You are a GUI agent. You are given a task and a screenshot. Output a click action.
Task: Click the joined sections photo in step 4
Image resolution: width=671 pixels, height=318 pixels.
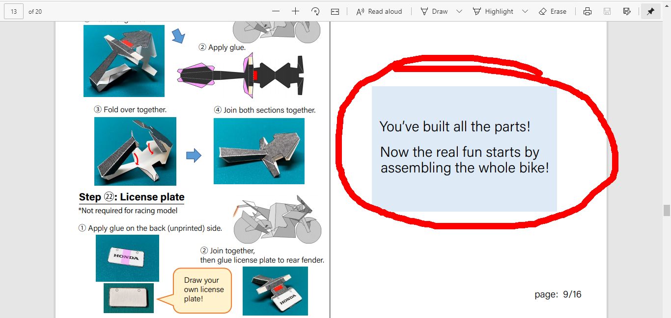pos(259,151)
